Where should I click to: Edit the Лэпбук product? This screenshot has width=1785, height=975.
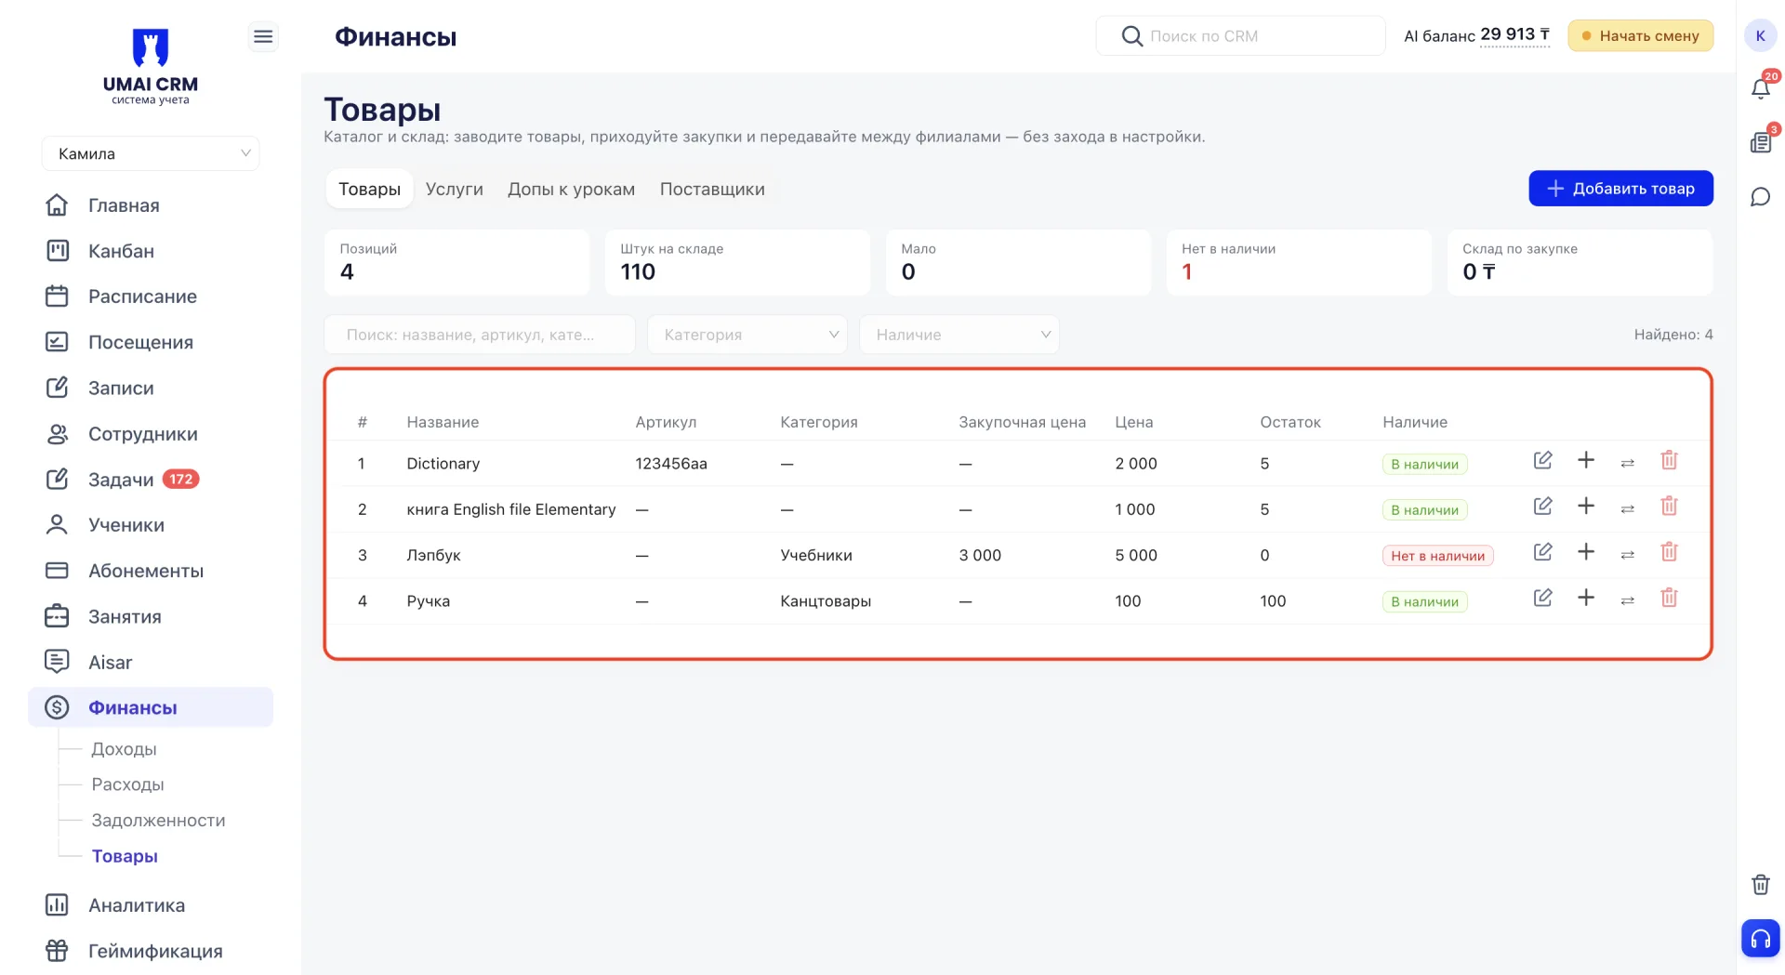[x=1542, y=551]
